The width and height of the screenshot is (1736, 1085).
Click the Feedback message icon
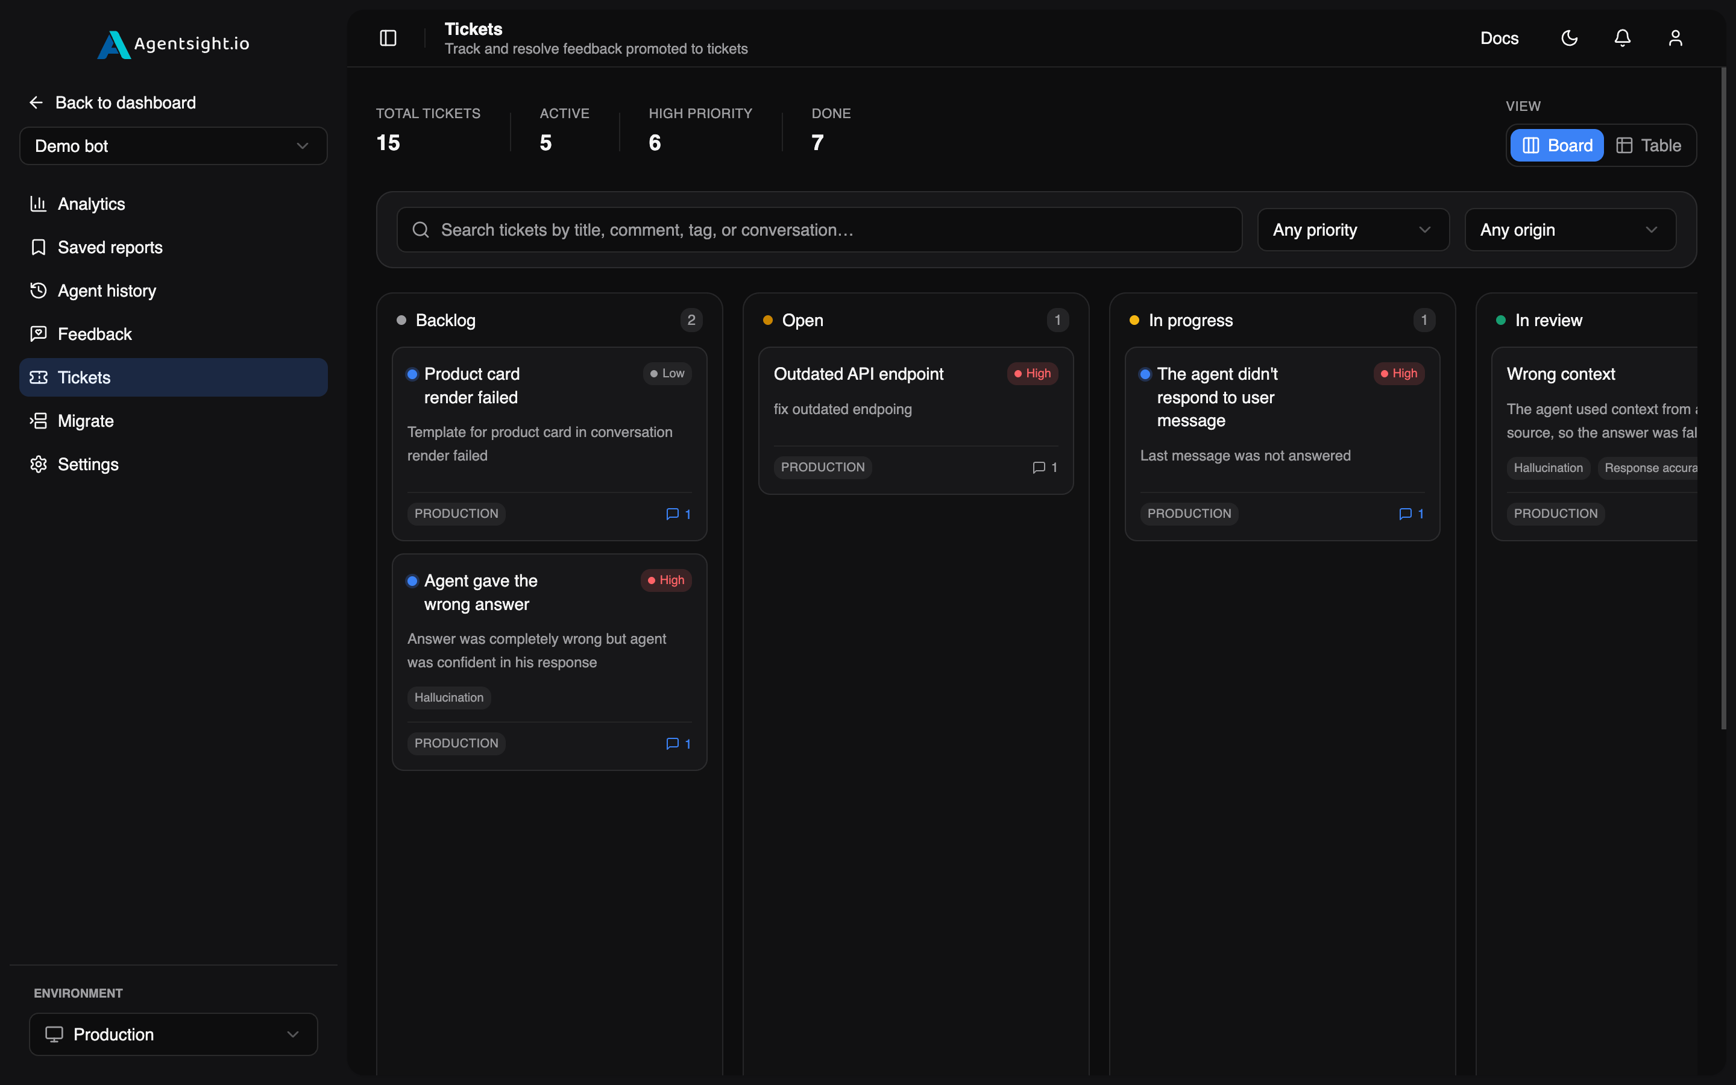(x=38, y=334)
